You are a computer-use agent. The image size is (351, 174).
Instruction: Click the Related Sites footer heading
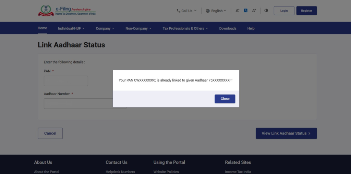coord(238,162)
